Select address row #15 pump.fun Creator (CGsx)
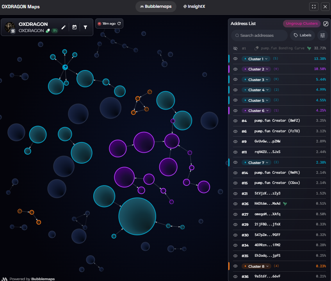This screenshot has width=331, height=281. (279, 183)
